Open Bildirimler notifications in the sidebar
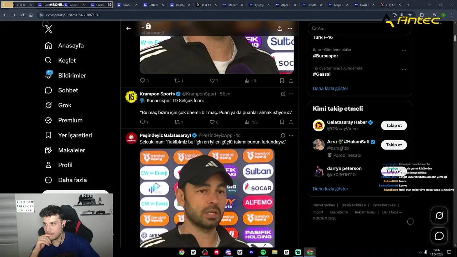The width and height of the screenshot is (457, 257). tap(65, 75)
